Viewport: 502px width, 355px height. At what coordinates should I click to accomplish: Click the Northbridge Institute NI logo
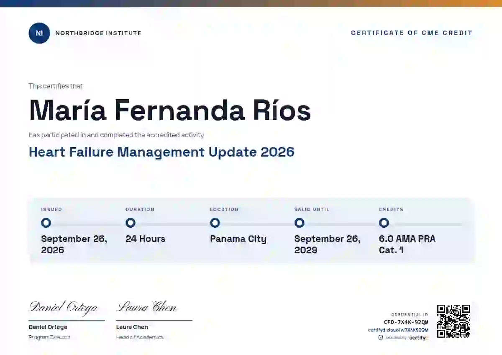[39, 33]
